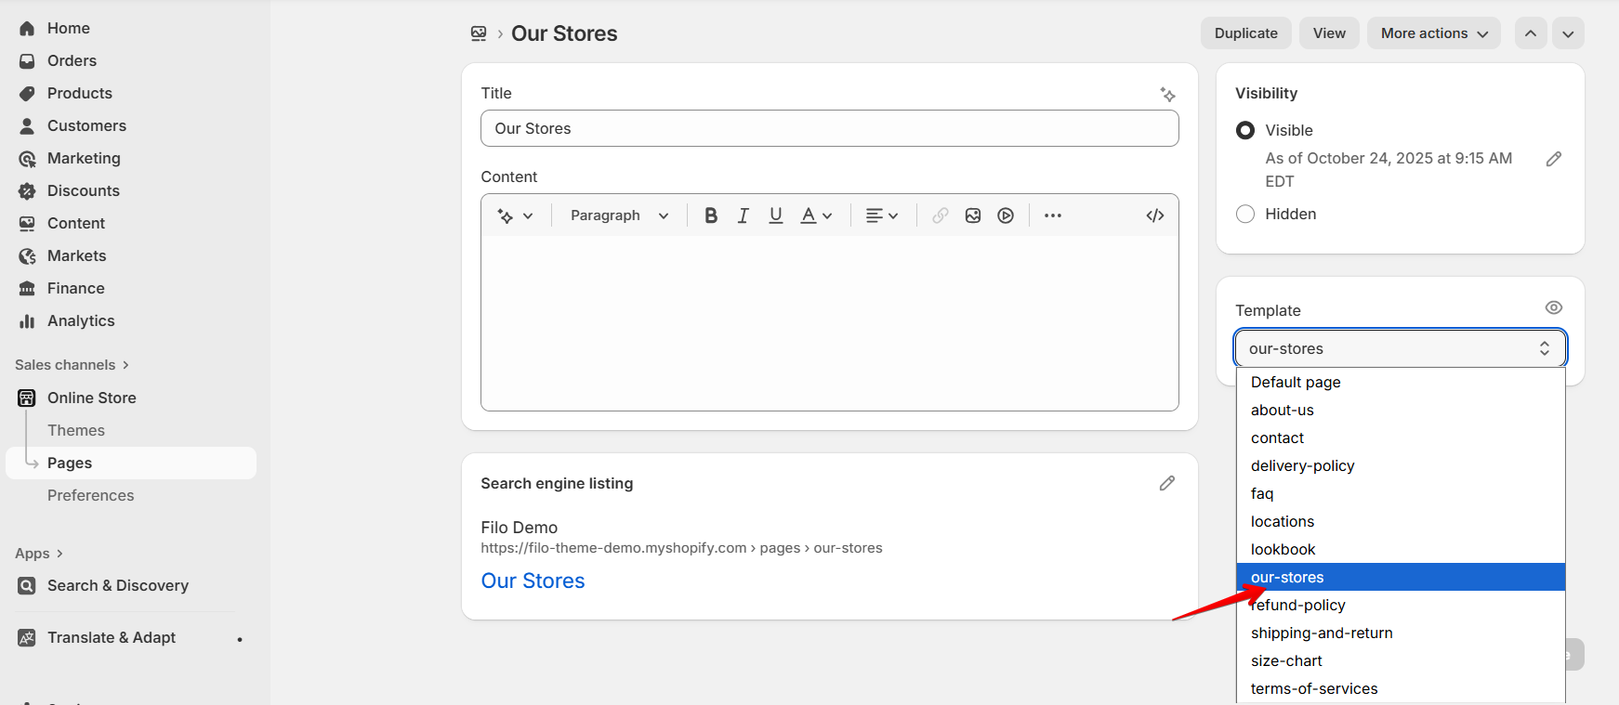Insert image using the editor toolbar
Viewport: 1619px width, 705px height.
pyautogui.click(x=973, y=215)
